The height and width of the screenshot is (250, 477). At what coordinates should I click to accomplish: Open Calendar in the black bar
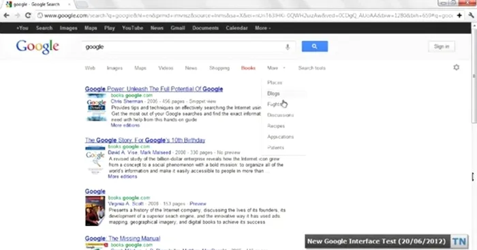coord(236,28)
